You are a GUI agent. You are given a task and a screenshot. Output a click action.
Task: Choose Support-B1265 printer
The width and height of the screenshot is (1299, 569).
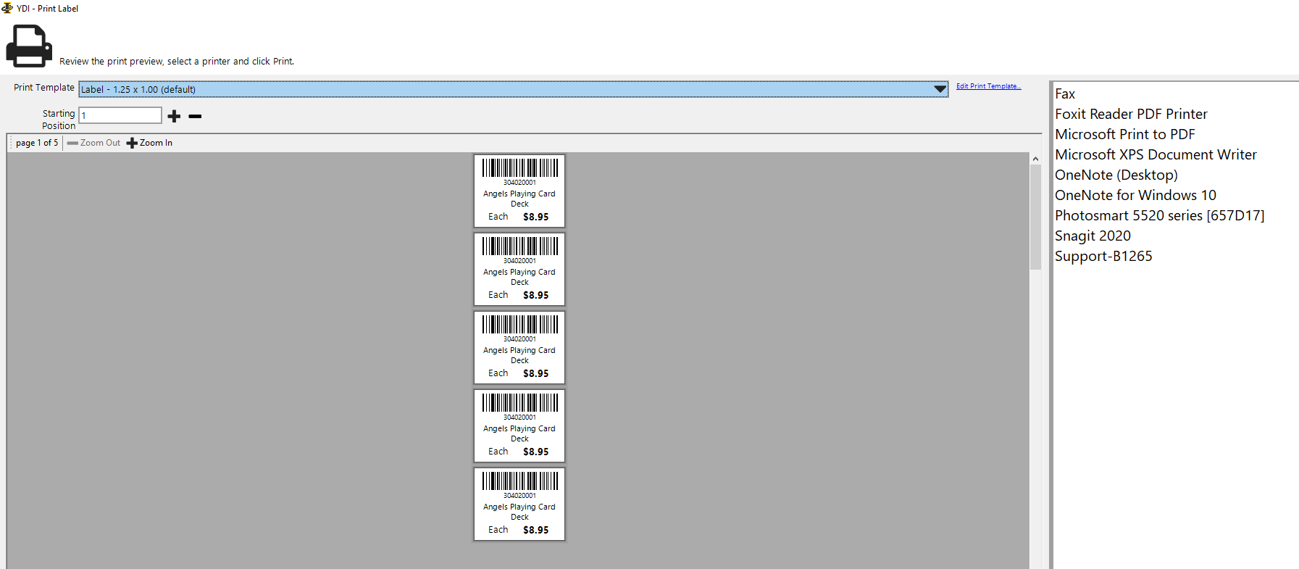pos(1103,257)
